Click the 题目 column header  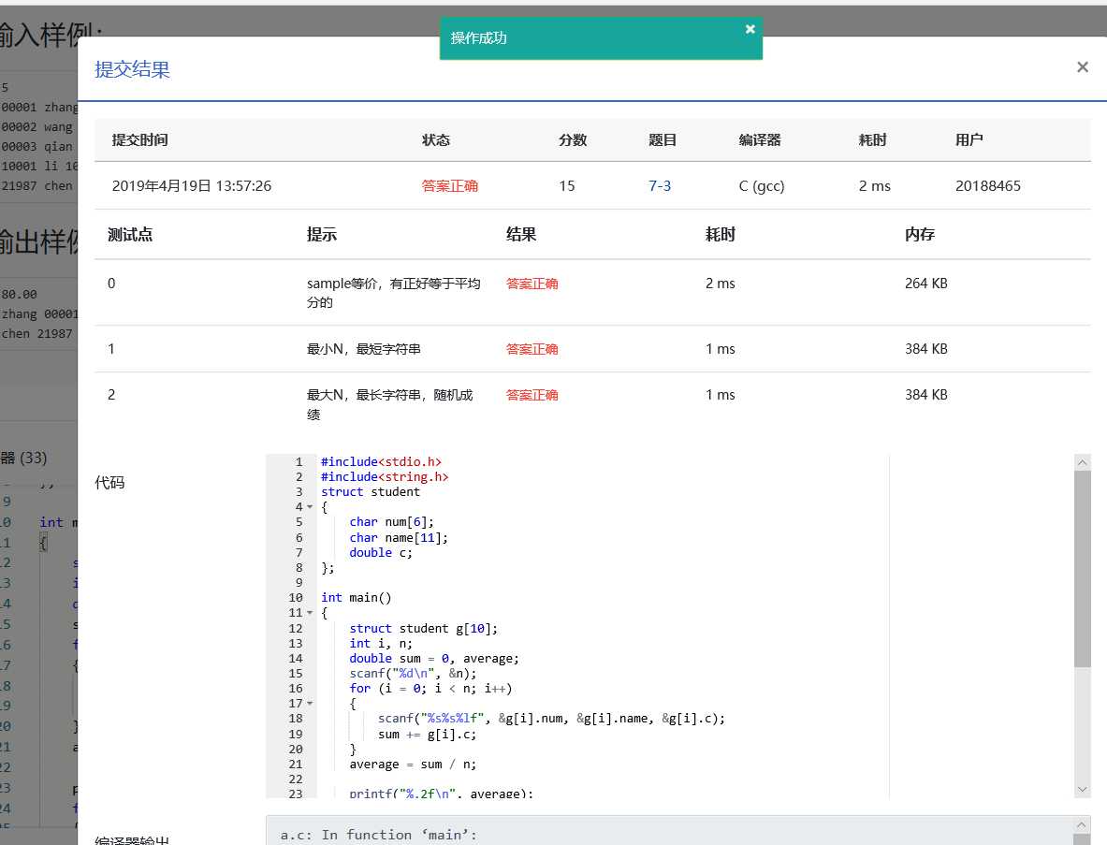tap(663, 139)
